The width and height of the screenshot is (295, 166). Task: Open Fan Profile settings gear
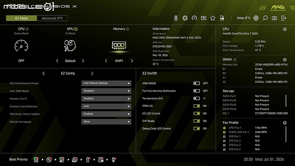285,123
